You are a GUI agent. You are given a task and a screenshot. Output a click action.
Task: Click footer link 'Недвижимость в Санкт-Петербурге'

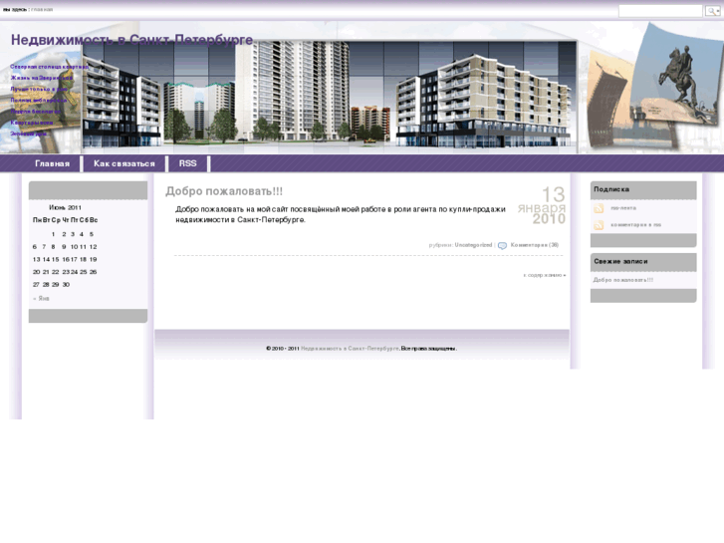pyautogui.click(x=350, y=349)
